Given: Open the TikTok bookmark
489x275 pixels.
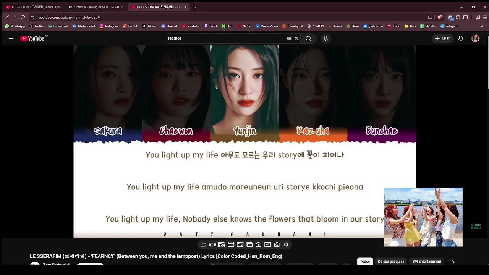Looking at the screenshot, I should click(149, 26).
